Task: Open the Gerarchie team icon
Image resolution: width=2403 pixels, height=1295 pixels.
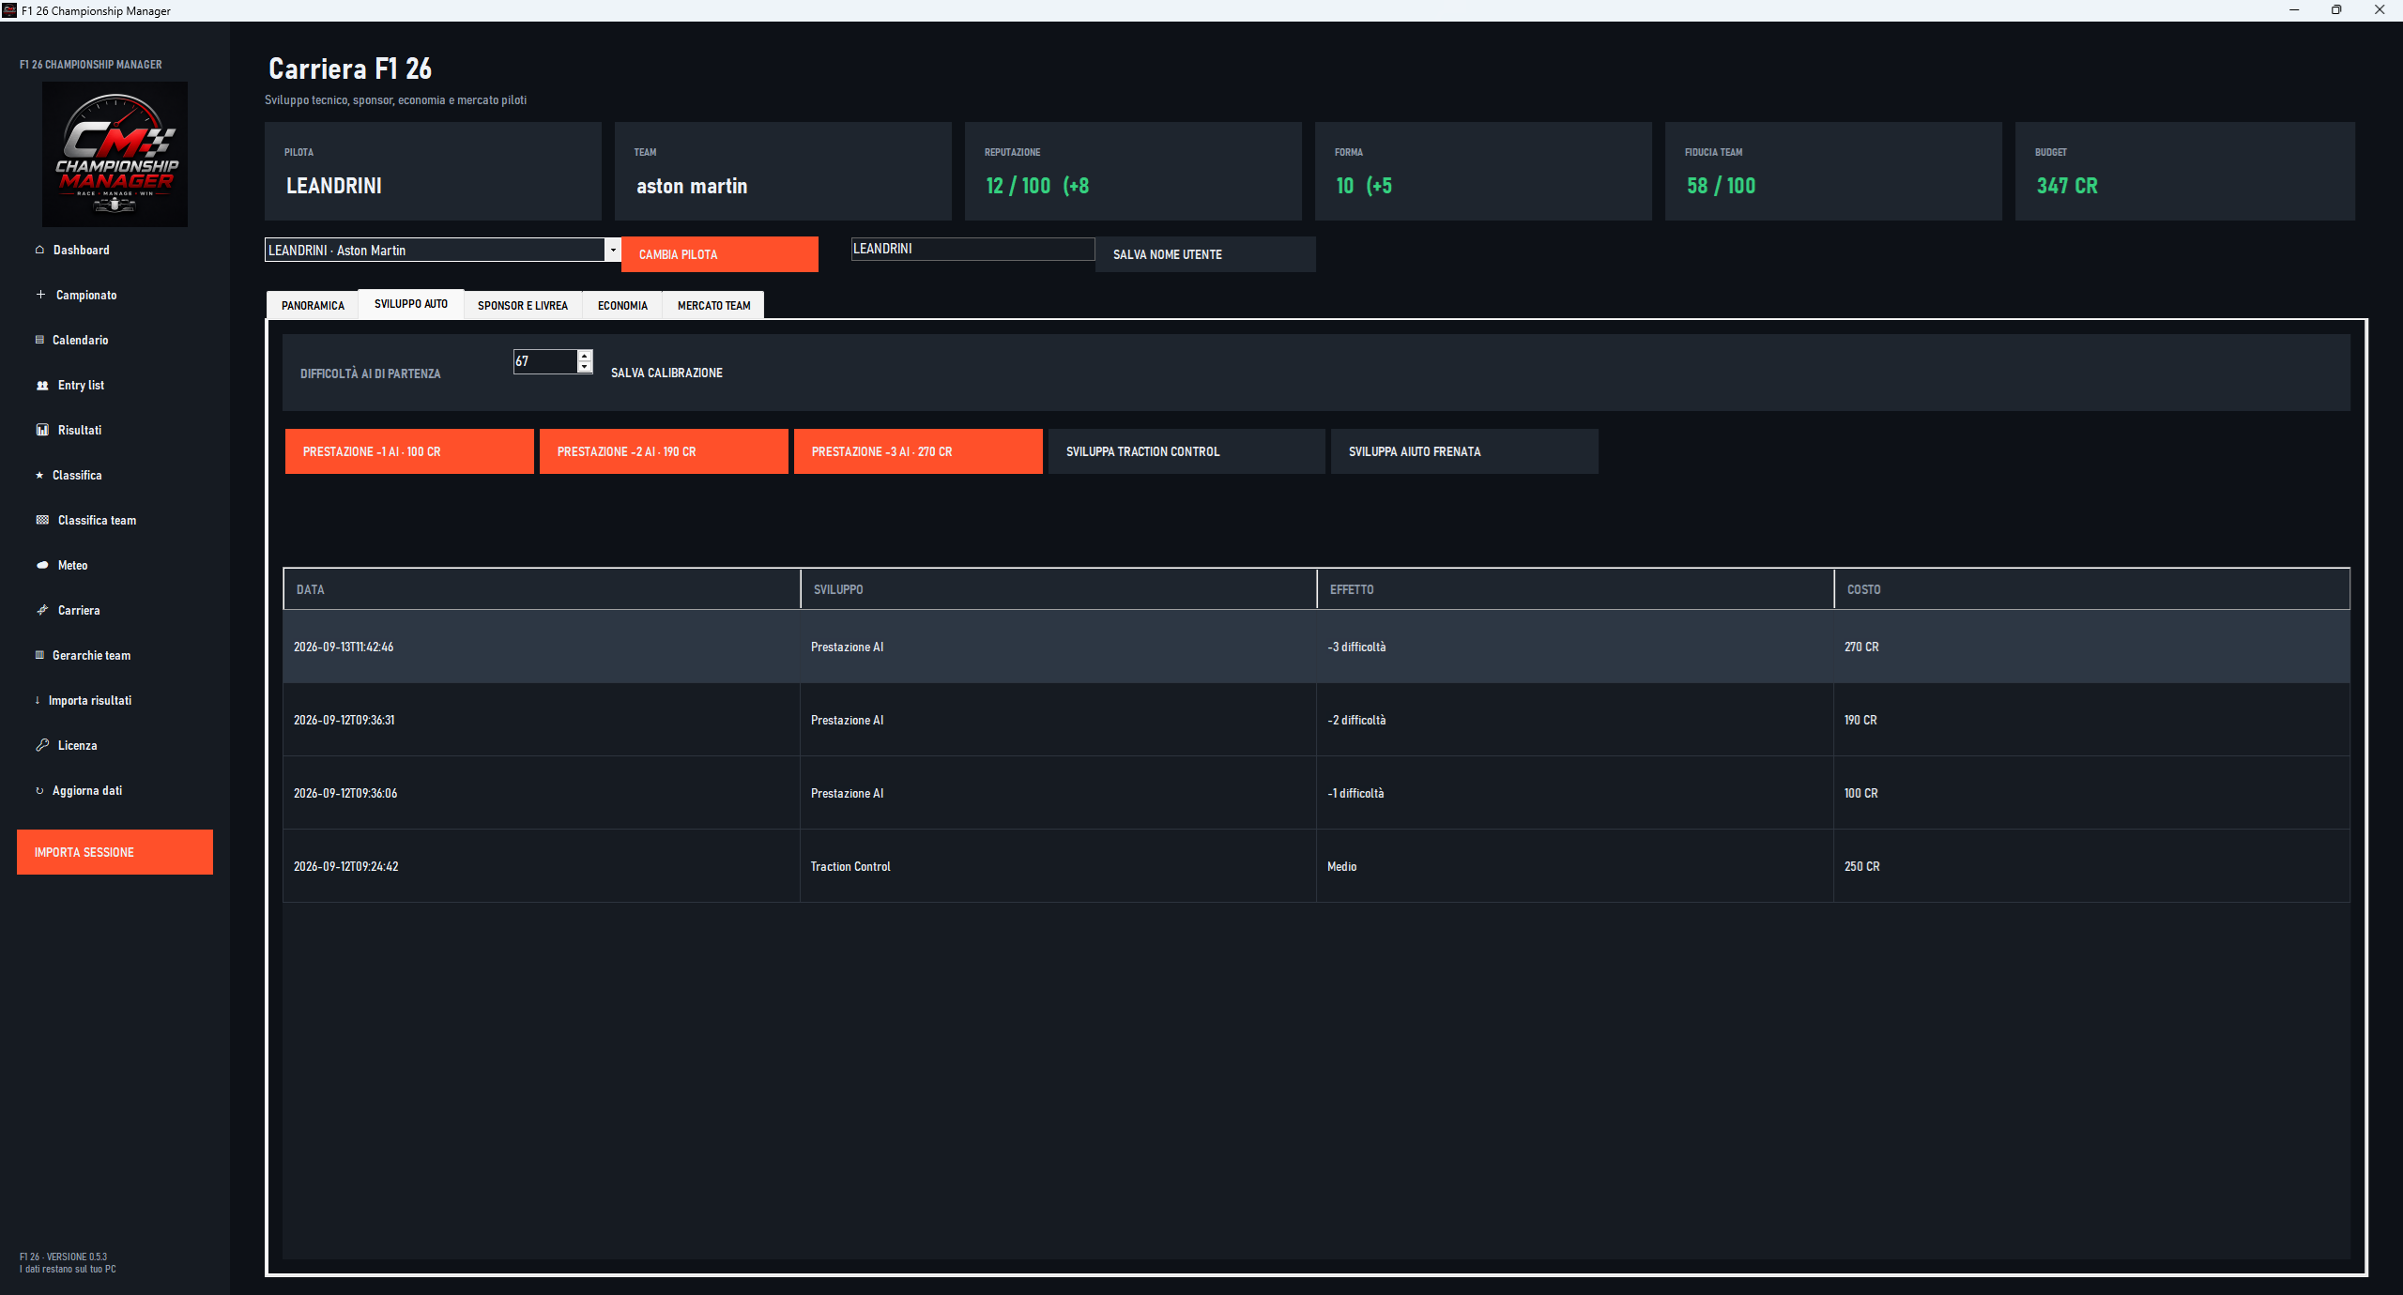Action: 39,655
